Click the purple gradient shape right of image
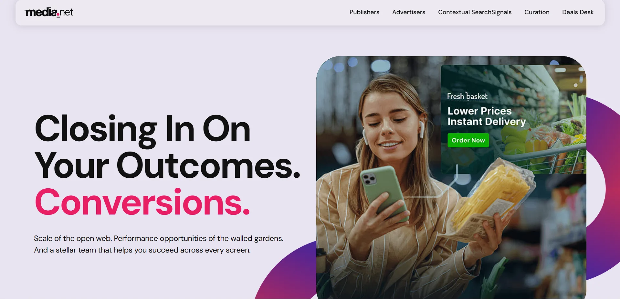The image size is (620, 299). point(603,187)
